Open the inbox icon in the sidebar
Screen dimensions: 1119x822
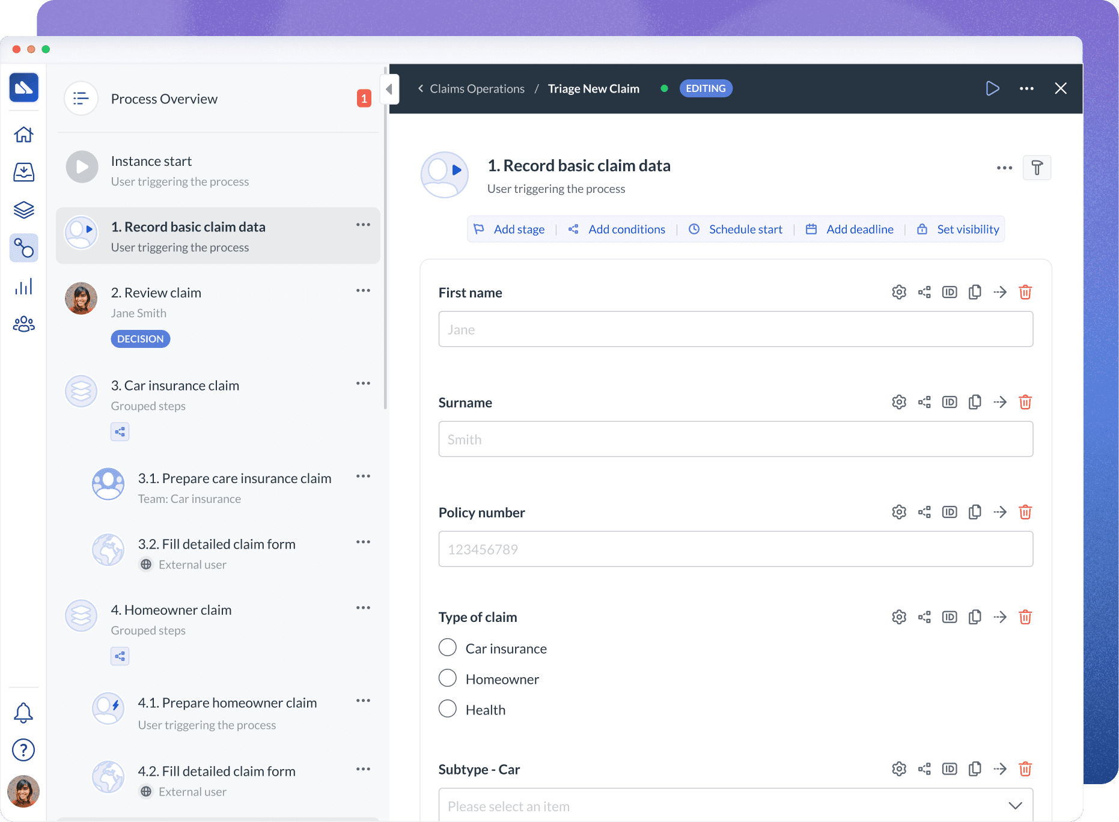pos(23,172)
